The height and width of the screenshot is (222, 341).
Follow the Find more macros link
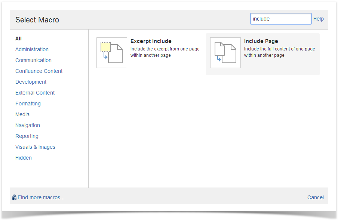pos(41,197)
